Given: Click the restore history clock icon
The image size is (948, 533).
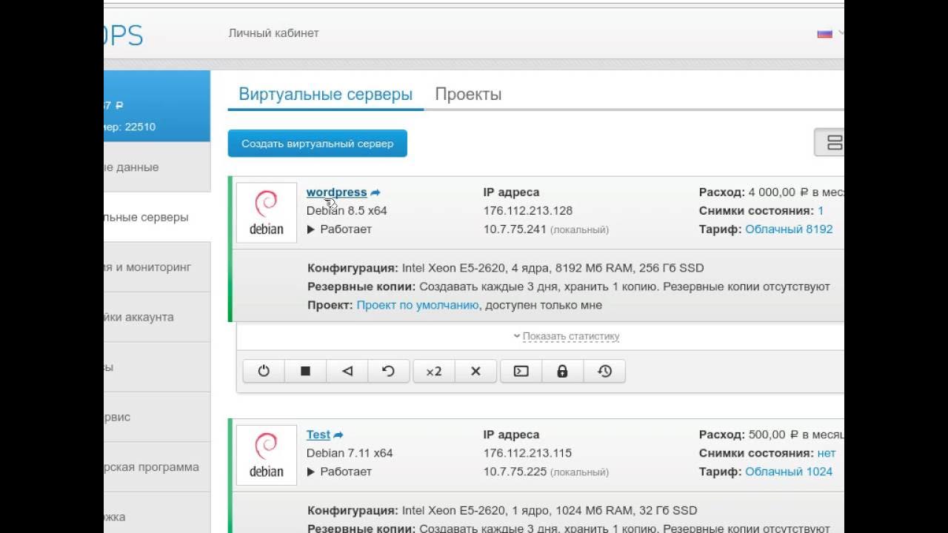Looking at the screenshot, I should [x=604, y=372].
